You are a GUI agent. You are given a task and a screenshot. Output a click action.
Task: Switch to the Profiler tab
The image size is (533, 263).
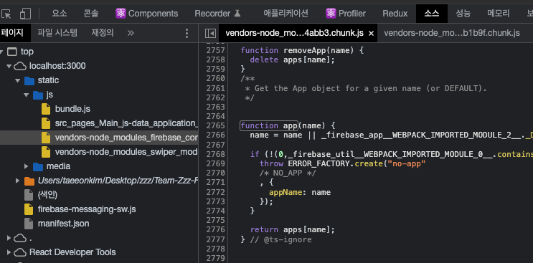345,14
